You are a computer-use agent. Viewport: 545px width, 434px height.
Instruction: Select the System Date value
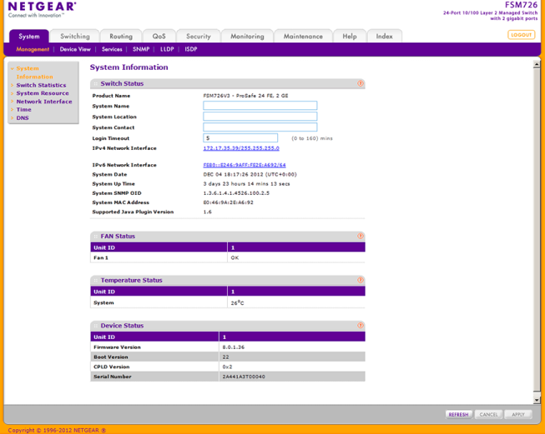[x=250, y=174]
